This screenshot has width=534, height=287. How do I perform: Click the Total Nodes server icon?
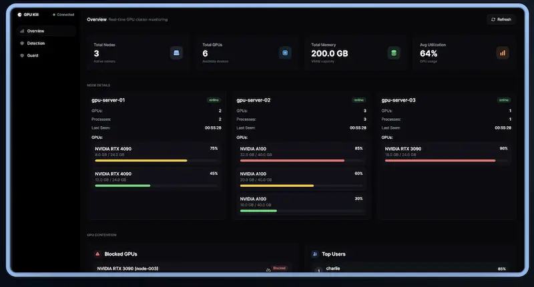tap(176, 53)
